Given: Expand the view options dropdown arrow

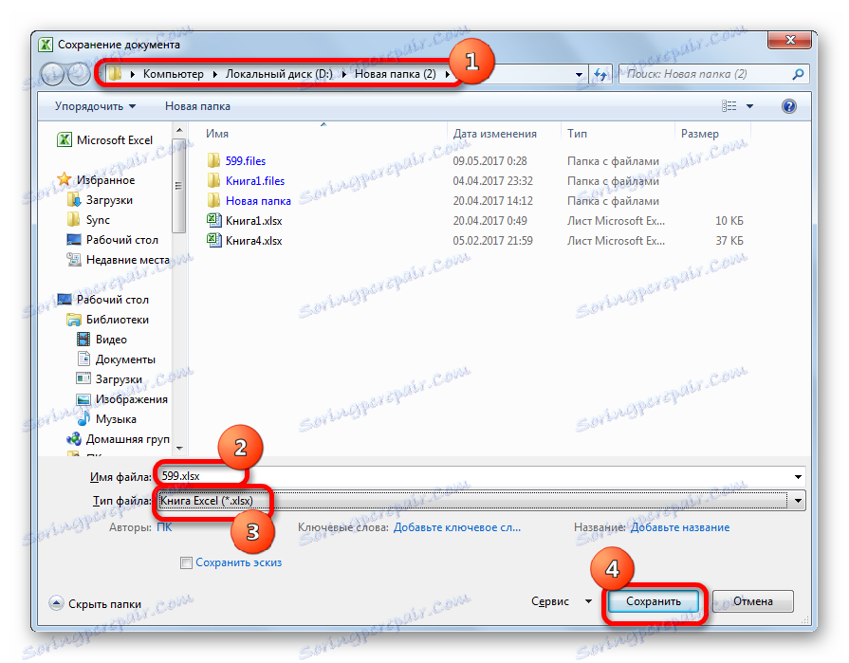Looking at the screenshot, I should pos(750,106).
